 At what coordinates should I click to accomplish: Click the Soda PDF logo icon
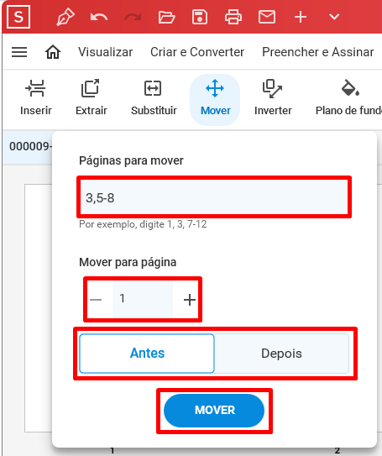click(18, 17)
